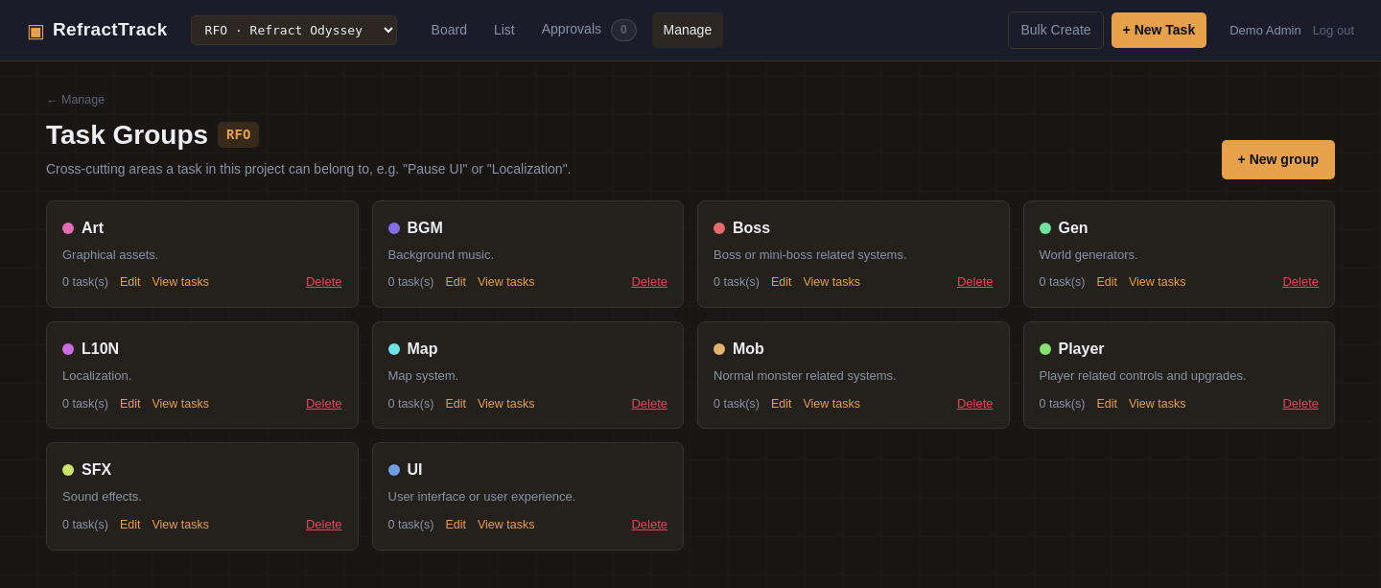Viewport: 1381px width, 588px height.
Task: Click the orange color dot for Mob
Action: point(719,349)
